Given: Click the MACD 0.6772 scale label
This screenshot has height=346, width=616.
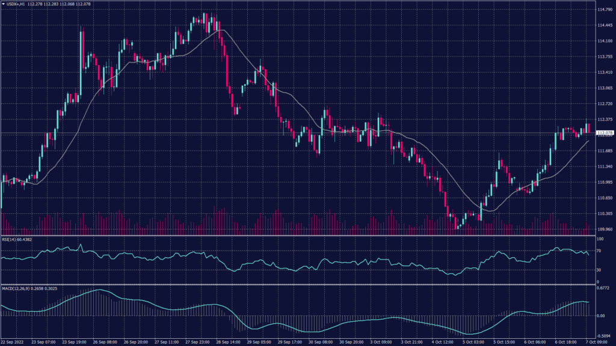Looking at the screenshot, I should click(x=603, y=288).
